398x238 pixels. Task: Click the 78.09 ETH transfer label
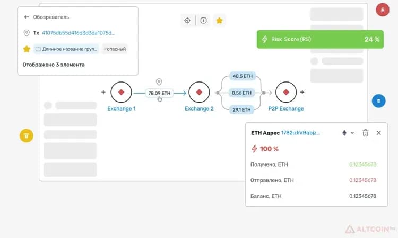click(x=159, y=93)
